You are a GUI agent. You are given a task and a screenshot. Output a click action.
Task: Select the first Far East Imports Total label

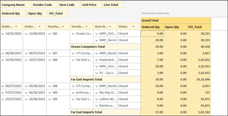click(x=105, y=79)
